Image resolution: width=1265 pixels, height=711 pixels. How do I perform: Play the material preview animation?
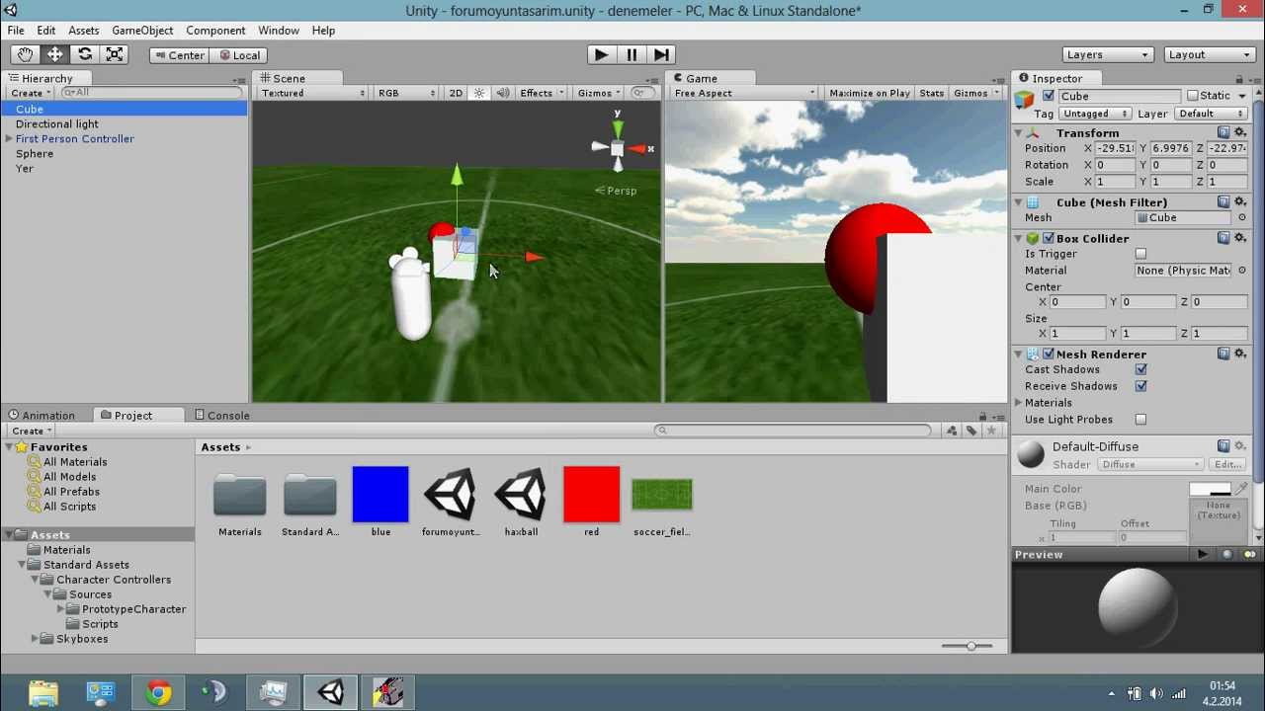(x=1203, y=555)
